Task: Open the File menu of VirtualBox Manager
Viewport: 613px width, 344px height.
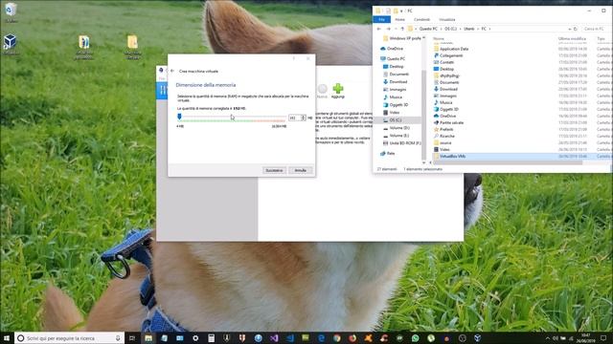Action: [162, 78]
